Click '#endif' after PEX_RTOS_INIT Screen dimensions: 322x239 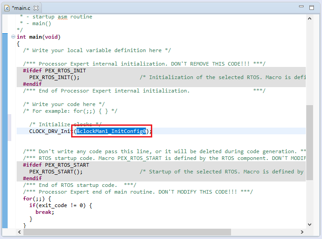tap(32, 84)
